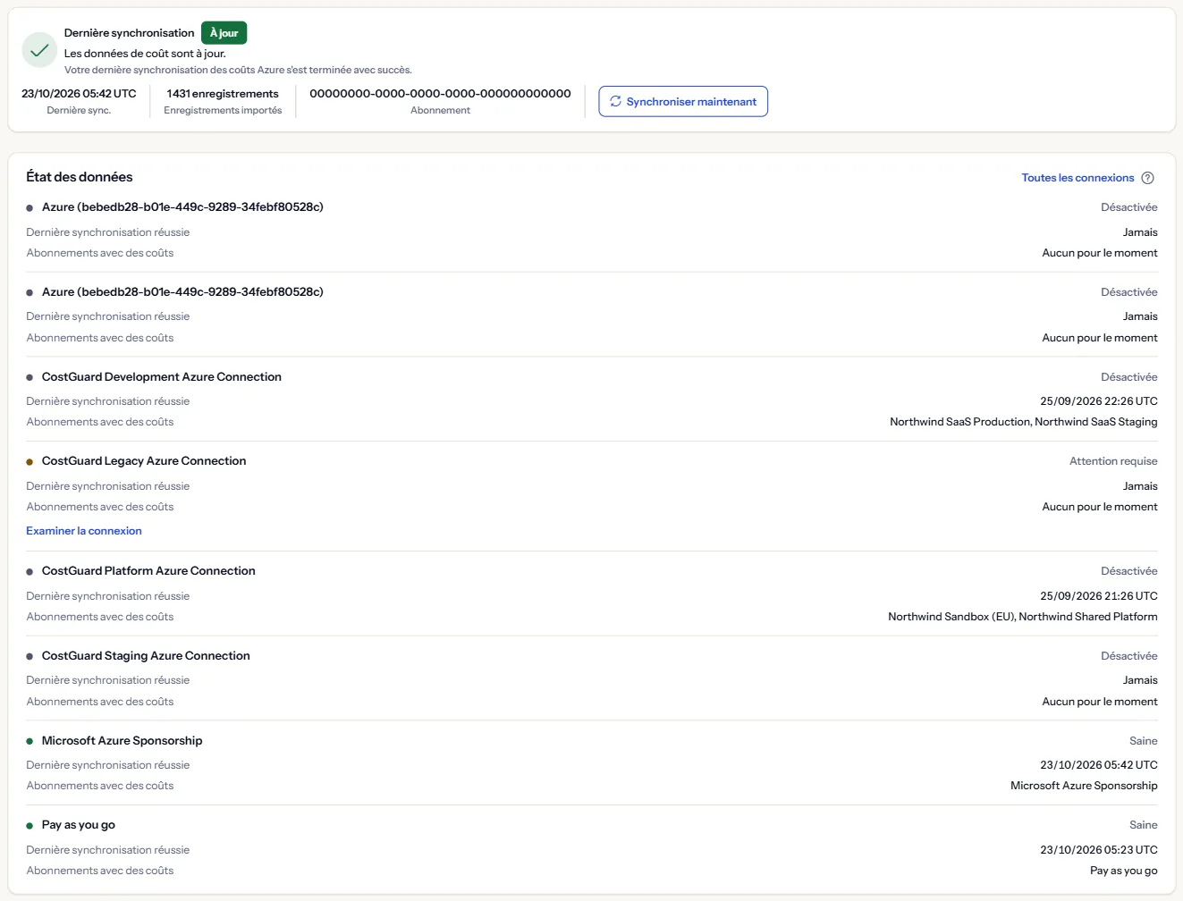
Task: Click the grey status dot for CostGuard Development
Action: 30,377
